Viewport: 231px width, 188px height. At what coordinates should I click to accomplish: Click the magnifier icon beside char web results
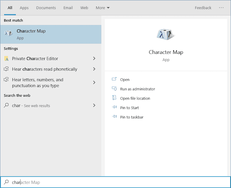click(x=6, y=106)
